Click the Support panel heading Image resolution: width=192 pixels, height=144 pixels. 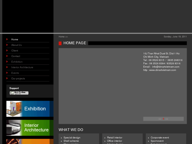point(14,88)
